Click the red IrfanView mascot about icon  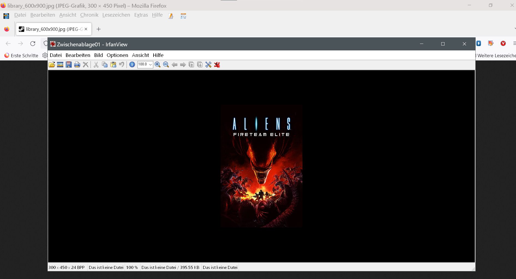217,65
